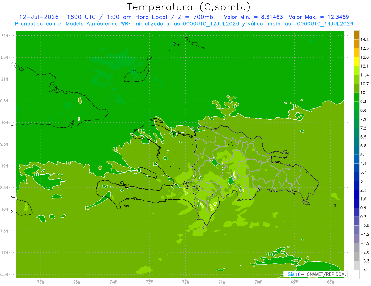Click the '9.3' color bar label

click(x=363, y=102)
